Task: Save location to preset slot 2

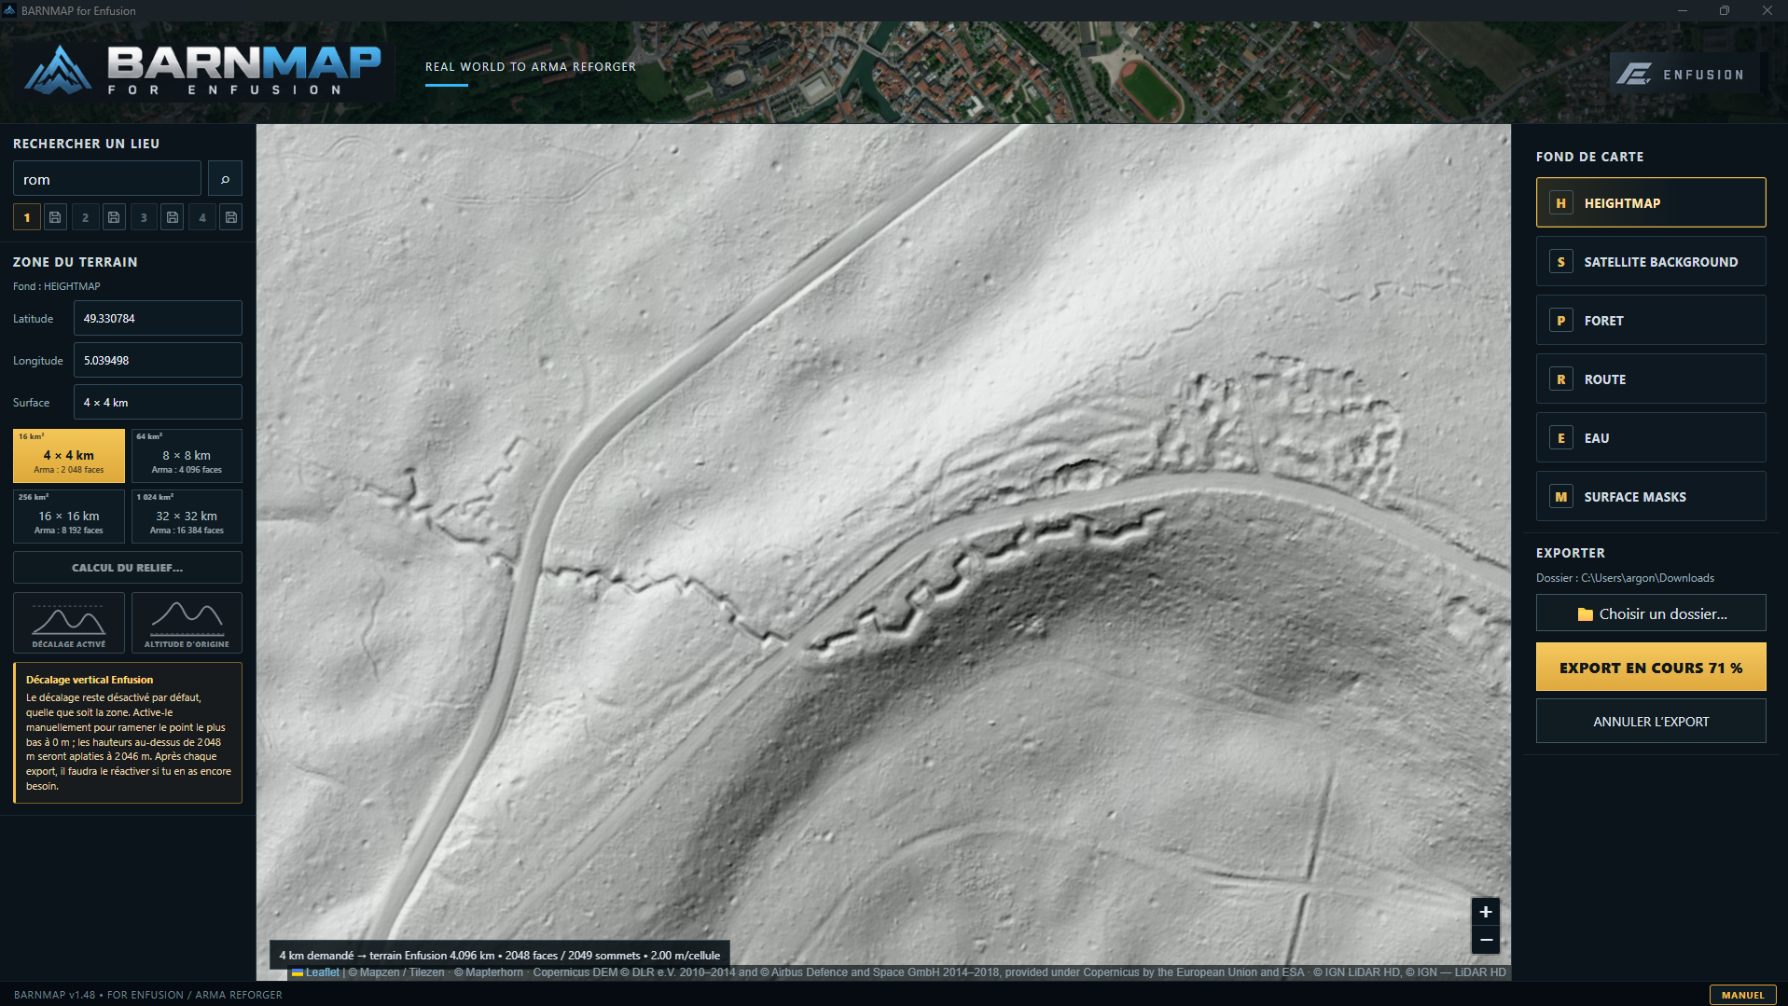Action: pyautogui.click(x=114, y=217)
